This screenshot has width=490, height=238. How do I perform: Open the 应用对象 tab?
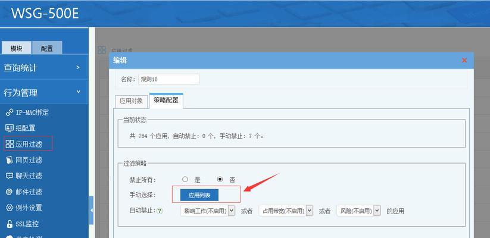[131, 101]
